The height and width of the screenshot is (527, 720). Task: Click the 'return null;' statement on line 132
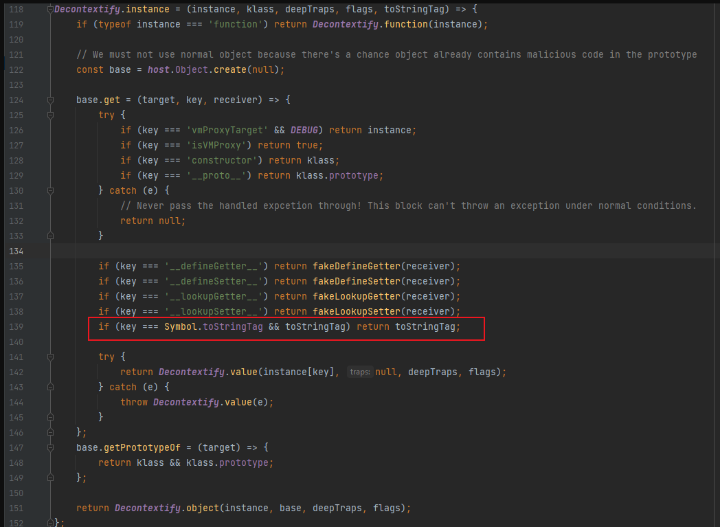click(153, 221)
